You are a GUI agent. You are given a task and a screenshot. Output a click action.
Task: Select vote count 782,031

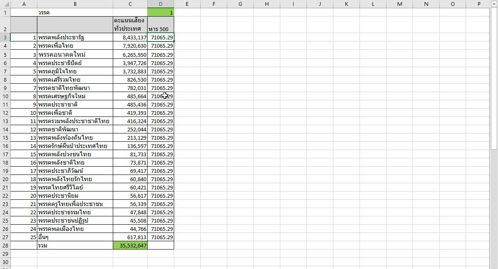[130, 88]
